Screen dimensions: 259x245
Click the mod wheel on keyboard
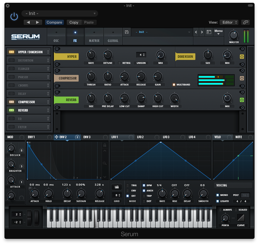[x=36, y=218]
